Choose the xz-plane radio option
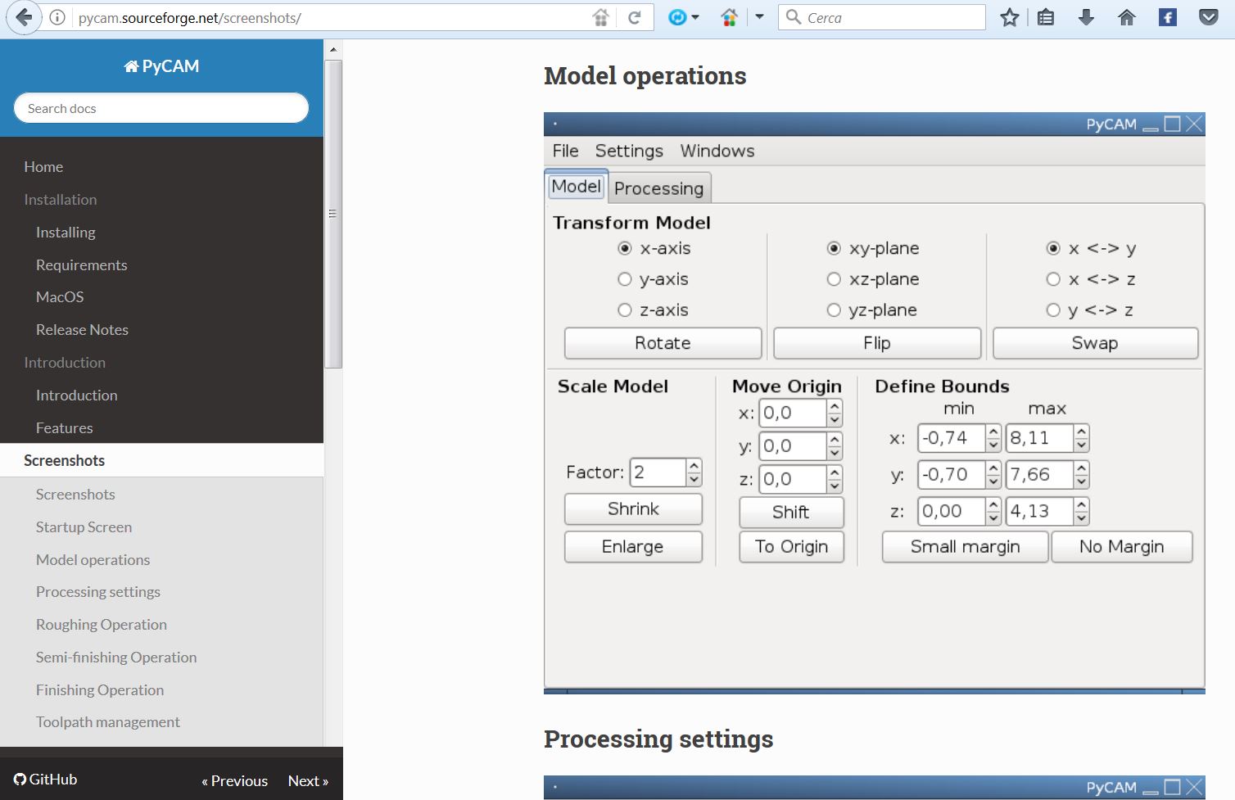The width and height of the screenshot is (1235, 800). pos(834,279)
